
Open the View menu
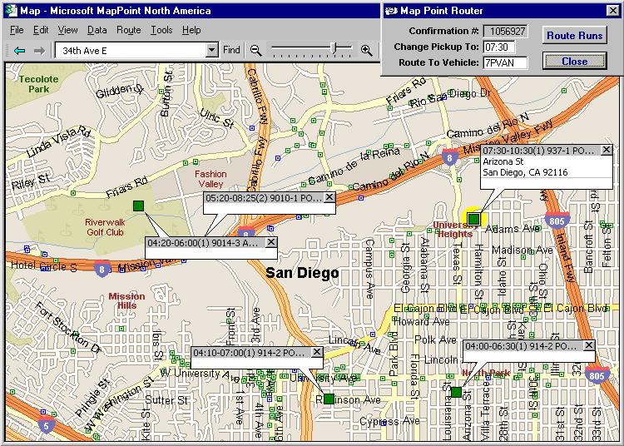point(67,30)
